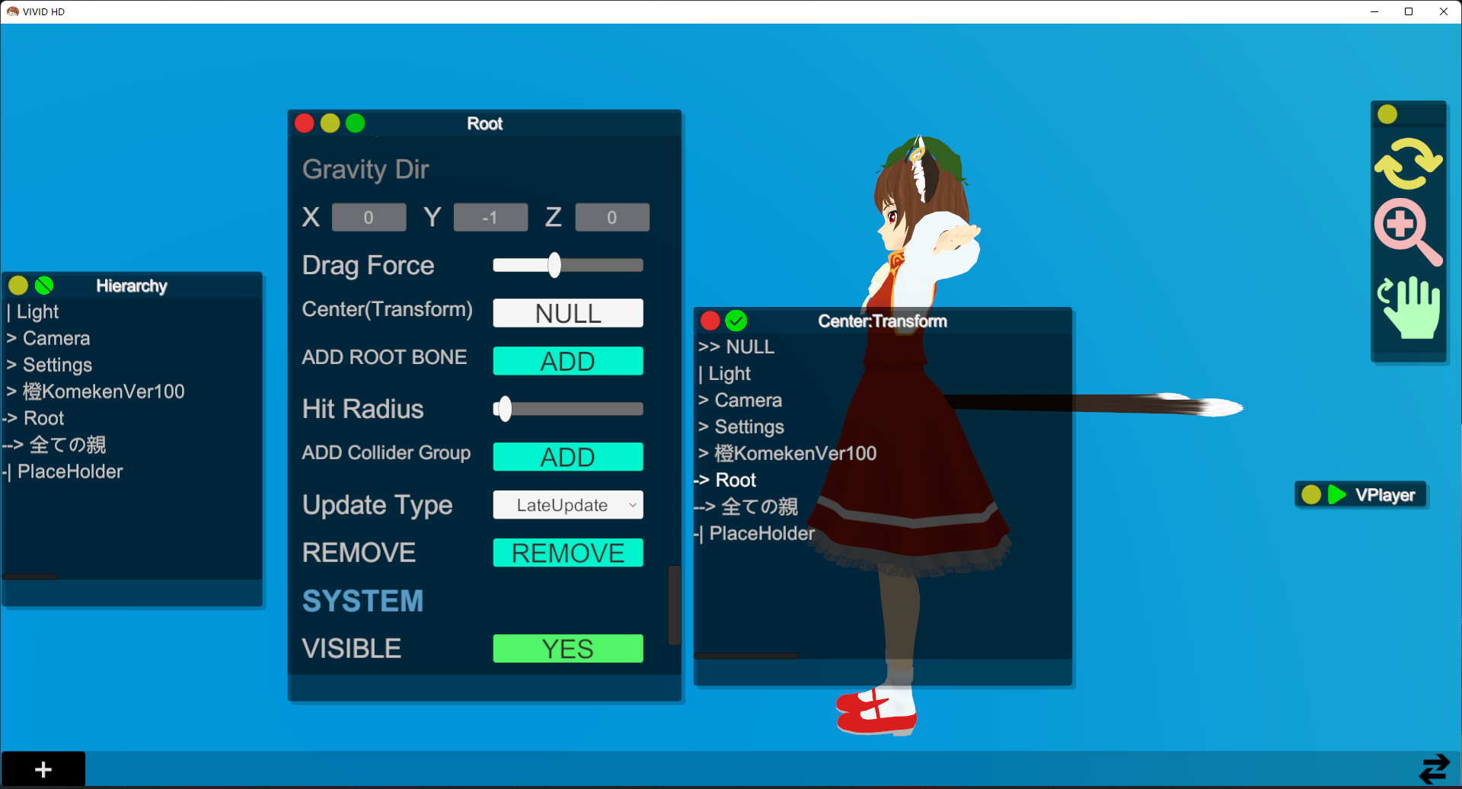Click the Hierarchy panel title
The height and width of the screenshot is (789, 1462).
pos(132,286)
